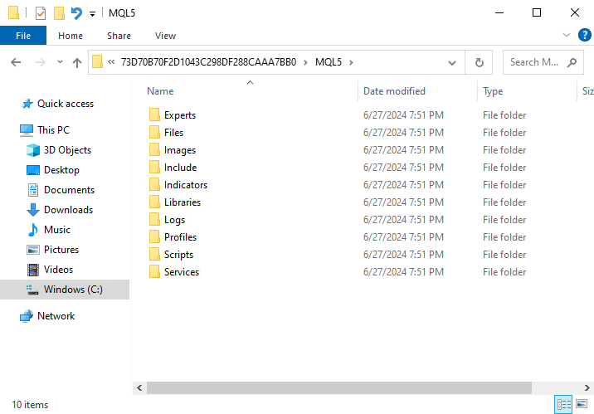Select the Scripts folder icon
The width and height of the screenshot is (594, 414).
click(x=154, y=254)
